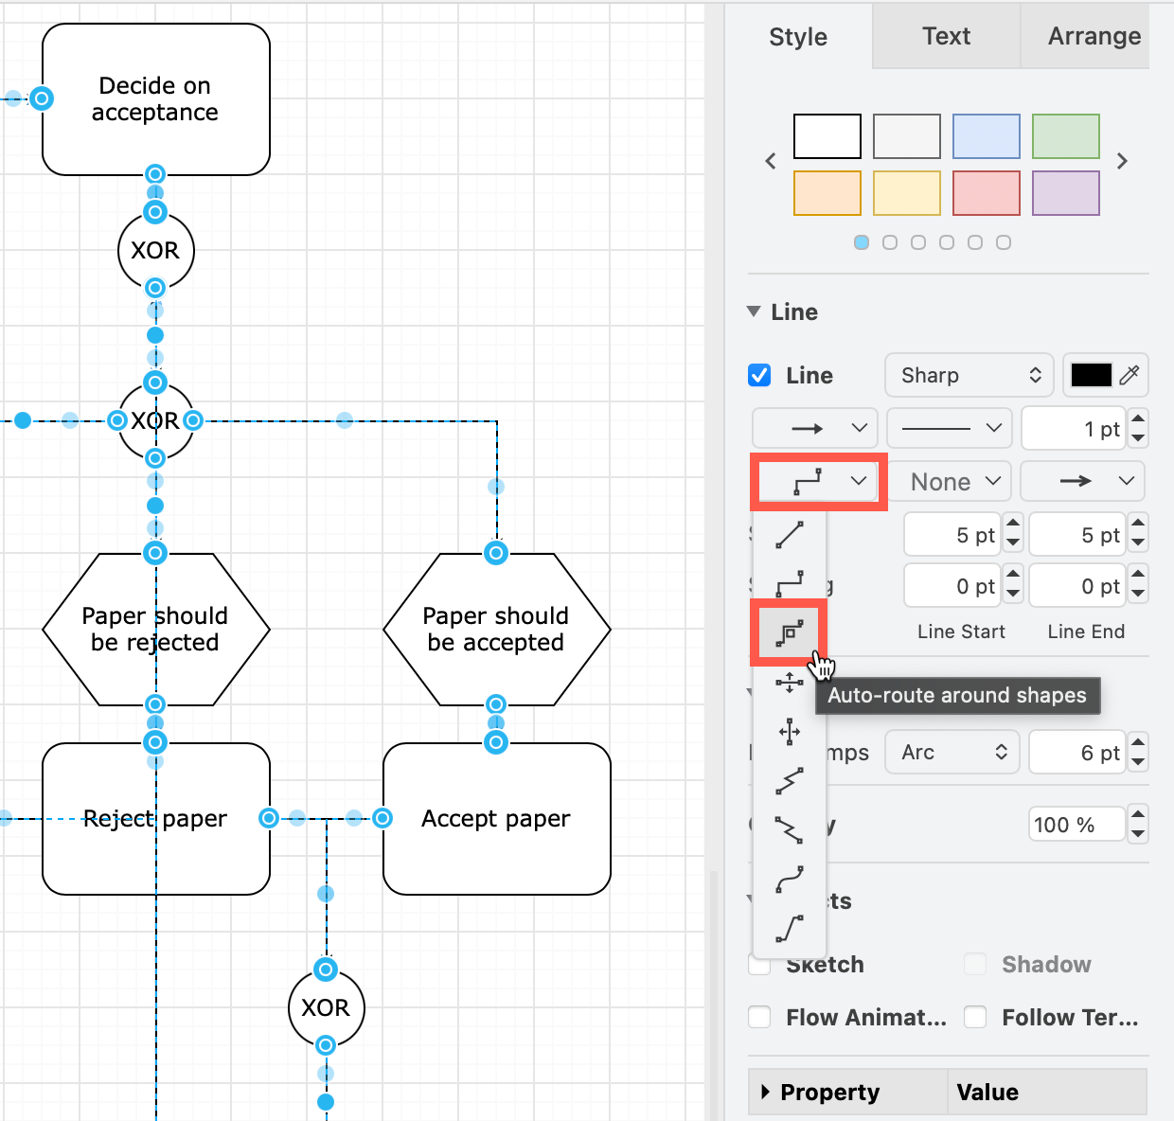Screen dimensions: 1174x1121
Task: Expand the Property column triangle
Action: coord(766,1093)
